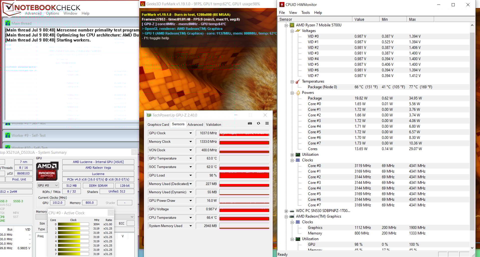Switch to GPU-Z Graphics Card tab
480x257 pixels.
[x=158, y=124]
